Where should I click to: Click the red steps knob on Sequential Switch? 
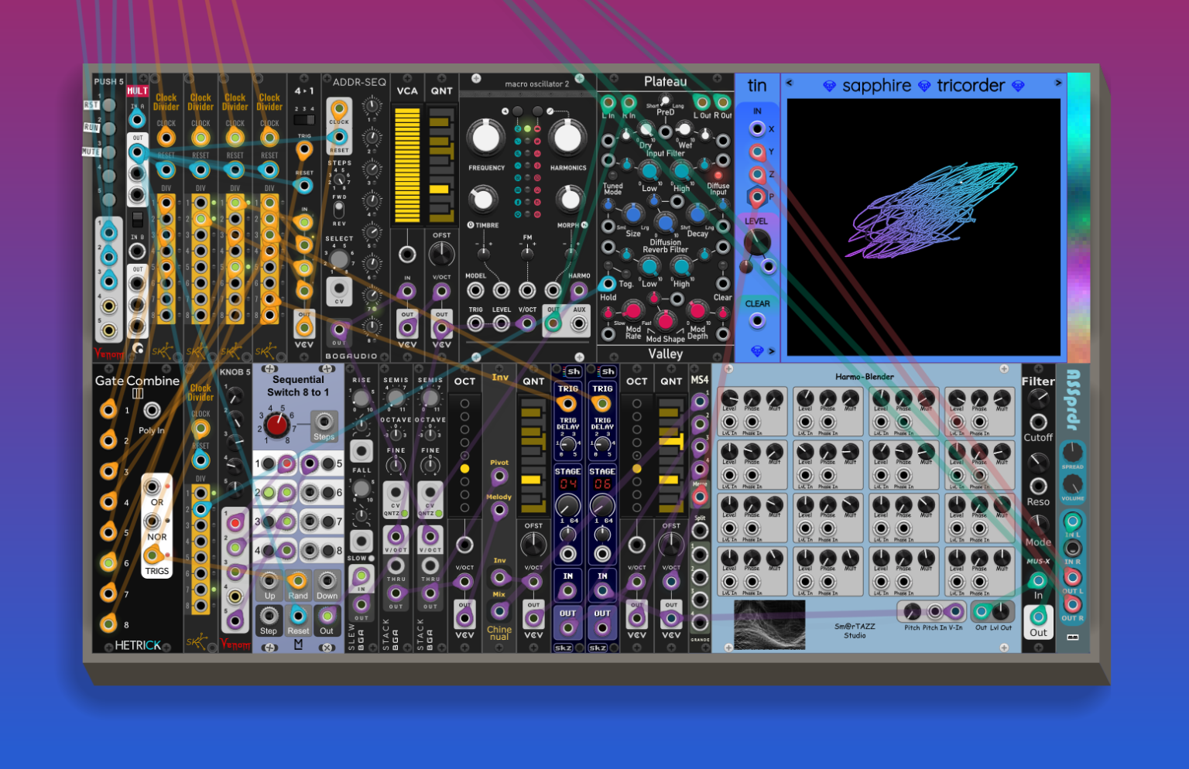276,425
